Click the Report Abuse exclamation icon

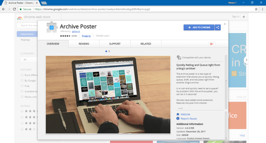click(178, 119)
